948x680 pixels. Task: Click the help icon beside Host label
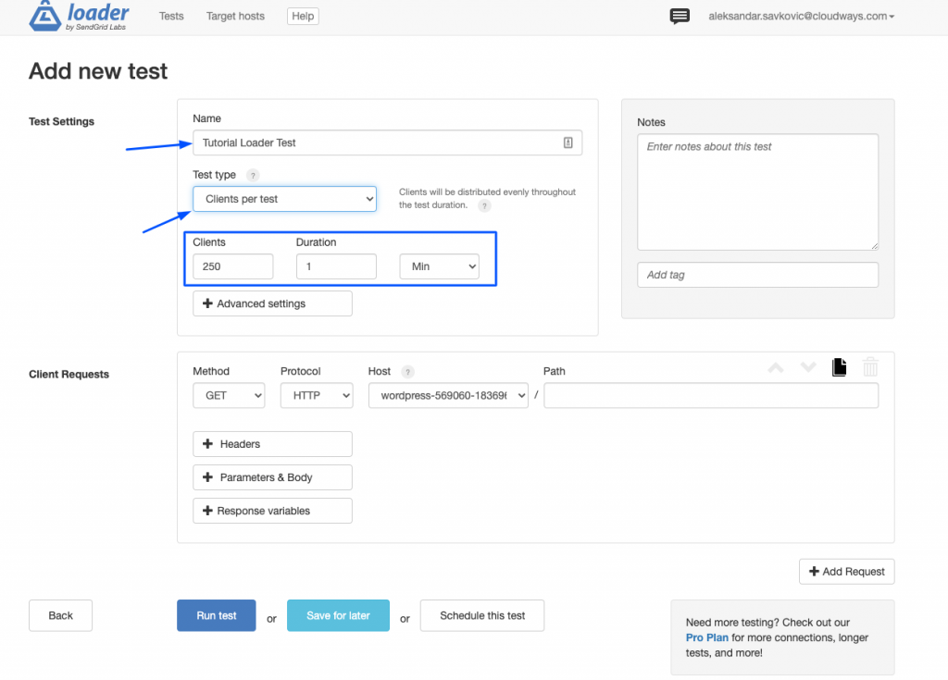click(408, 372)
